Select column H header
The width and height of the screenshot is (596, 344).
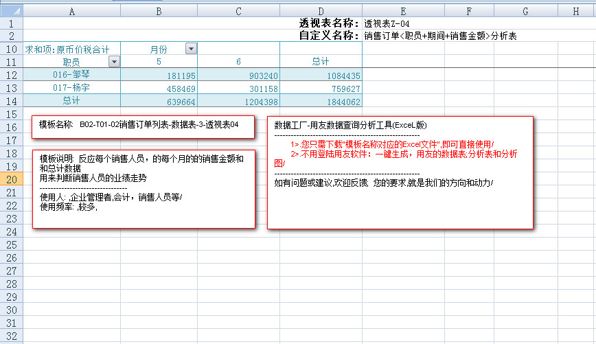(575, 11)
